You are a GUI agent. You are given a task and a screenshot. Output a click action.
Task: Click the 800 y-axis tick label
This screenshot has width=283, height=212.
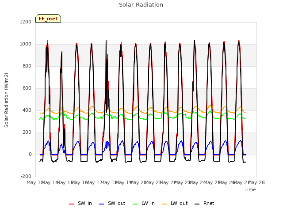[27, 66]
